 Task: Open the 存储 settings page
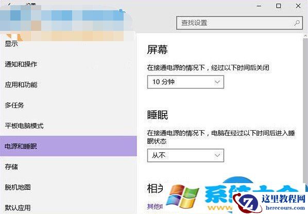click(11, 167)
